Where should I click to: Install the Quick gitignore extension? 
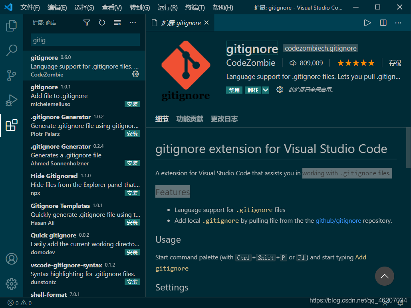pos(132,252)
